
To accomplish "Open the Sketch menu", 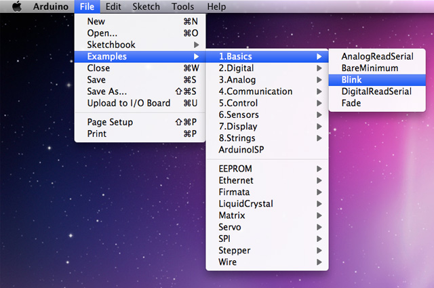I will [x=146, y=7].
